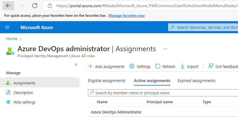The image size is (238, 117).
Task: Click the Principal name column header
Action: pyautogui.click(x=160, y=102)
